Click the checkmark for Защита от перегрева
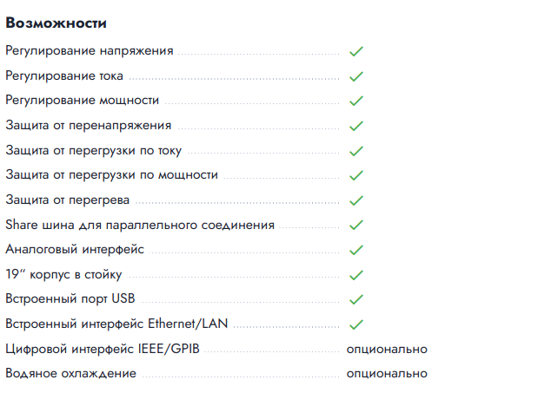The width and height of the screenshot is (558, 393). (x=356, y=200)
